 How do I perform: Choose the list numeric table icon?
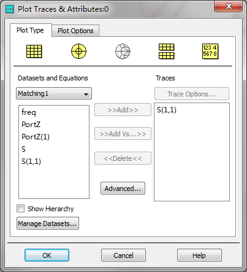pos(210,52)
